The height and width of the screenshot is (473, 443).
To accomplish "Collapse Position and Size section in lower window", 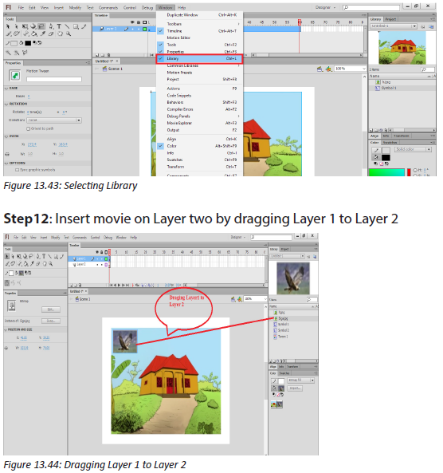I will (6, 329).
